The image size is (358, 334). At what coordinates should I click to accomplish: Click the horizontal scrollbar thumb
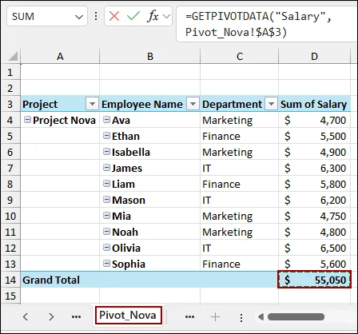tap(296, 316)
